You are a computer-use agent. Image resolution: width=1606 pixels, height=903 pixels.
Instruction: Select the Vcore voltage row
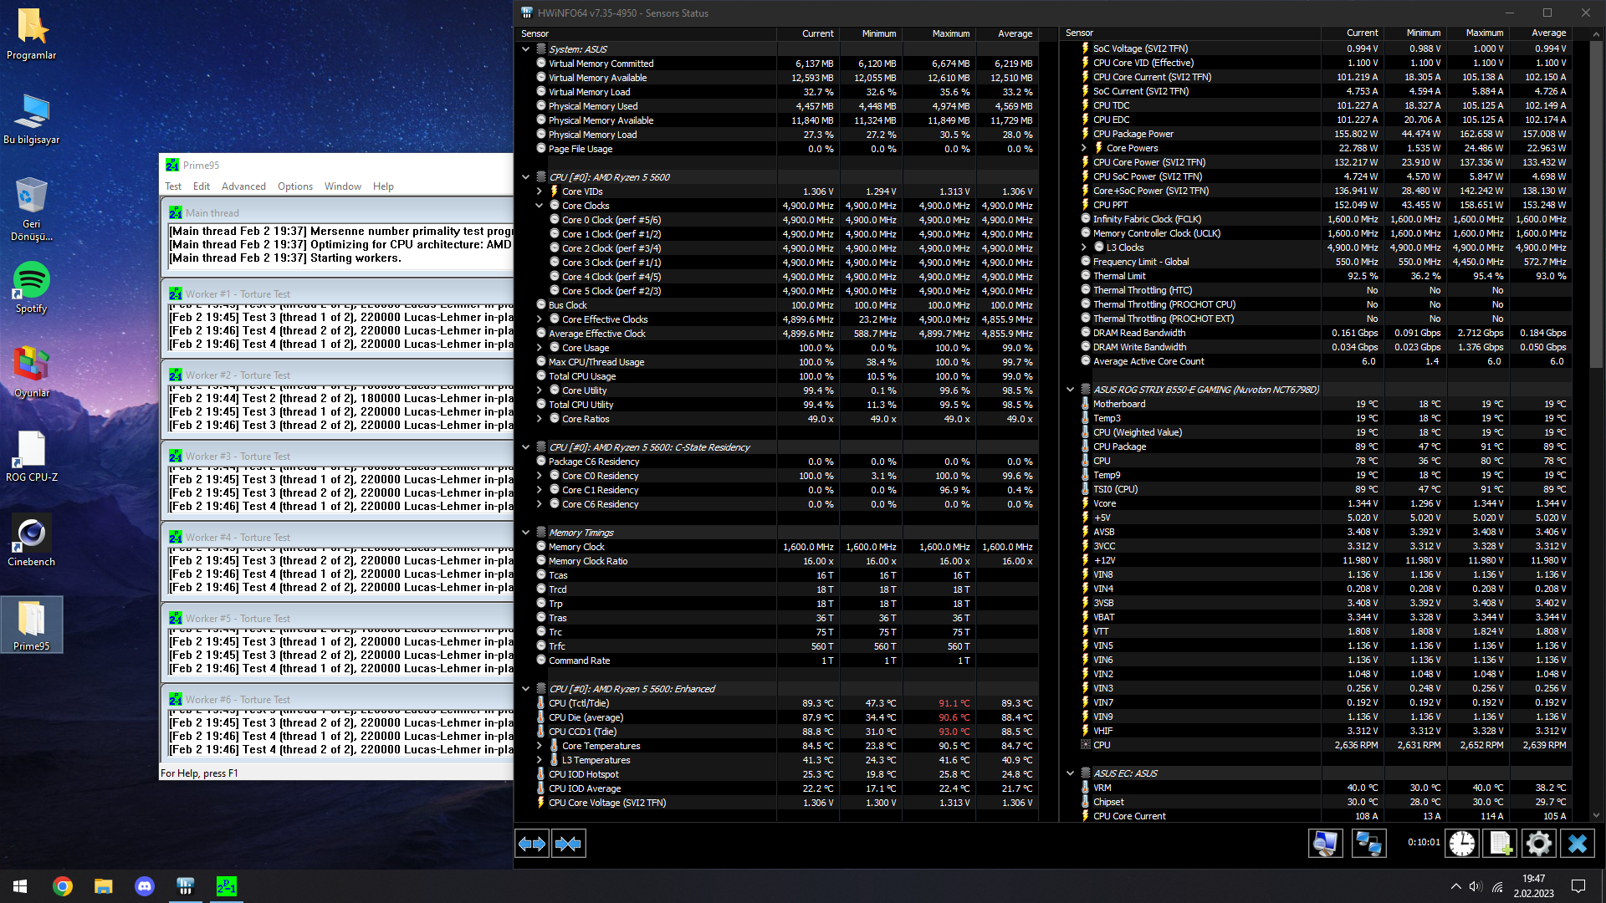[1317, 503]
